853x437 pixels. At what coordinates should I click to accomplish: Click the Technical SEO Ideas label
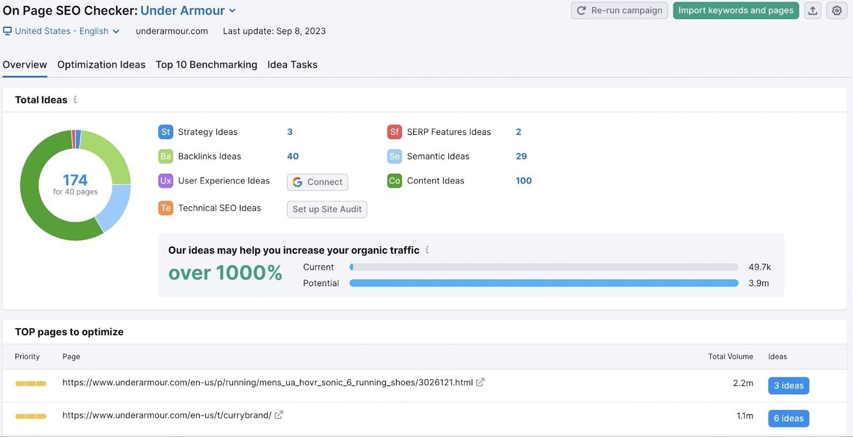(x=220, y=208)
